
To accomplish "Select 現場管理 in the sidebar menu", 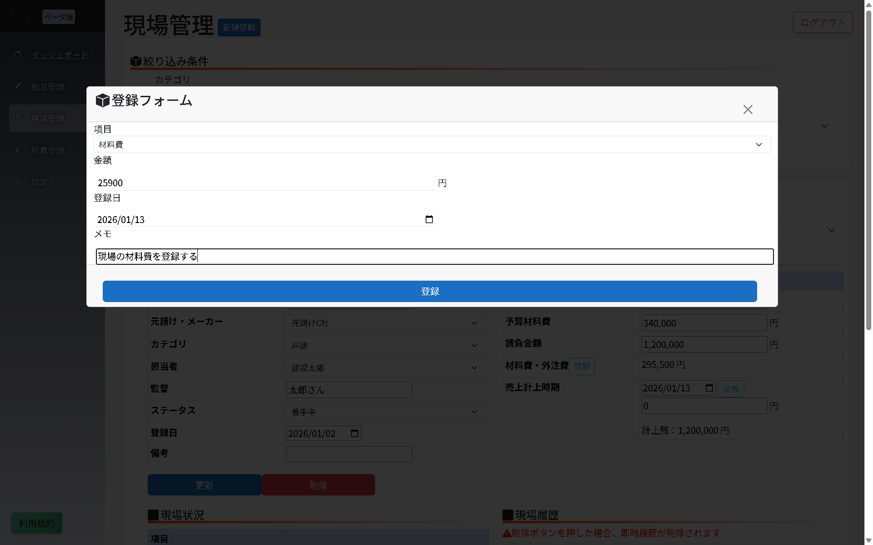I will [49, 118].
